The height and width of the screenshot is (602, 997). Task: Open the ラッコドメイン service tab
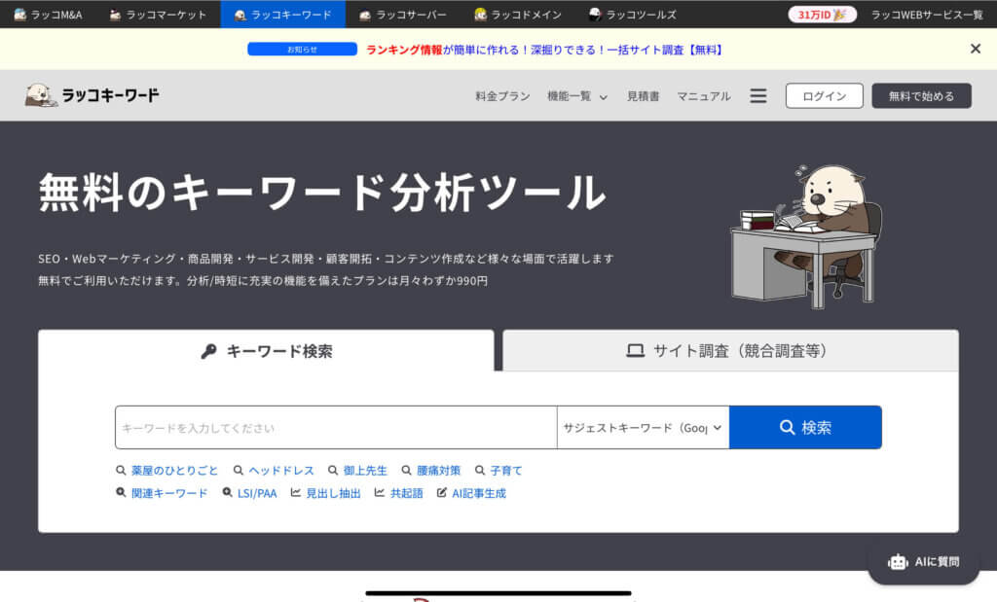coord(518,14)
